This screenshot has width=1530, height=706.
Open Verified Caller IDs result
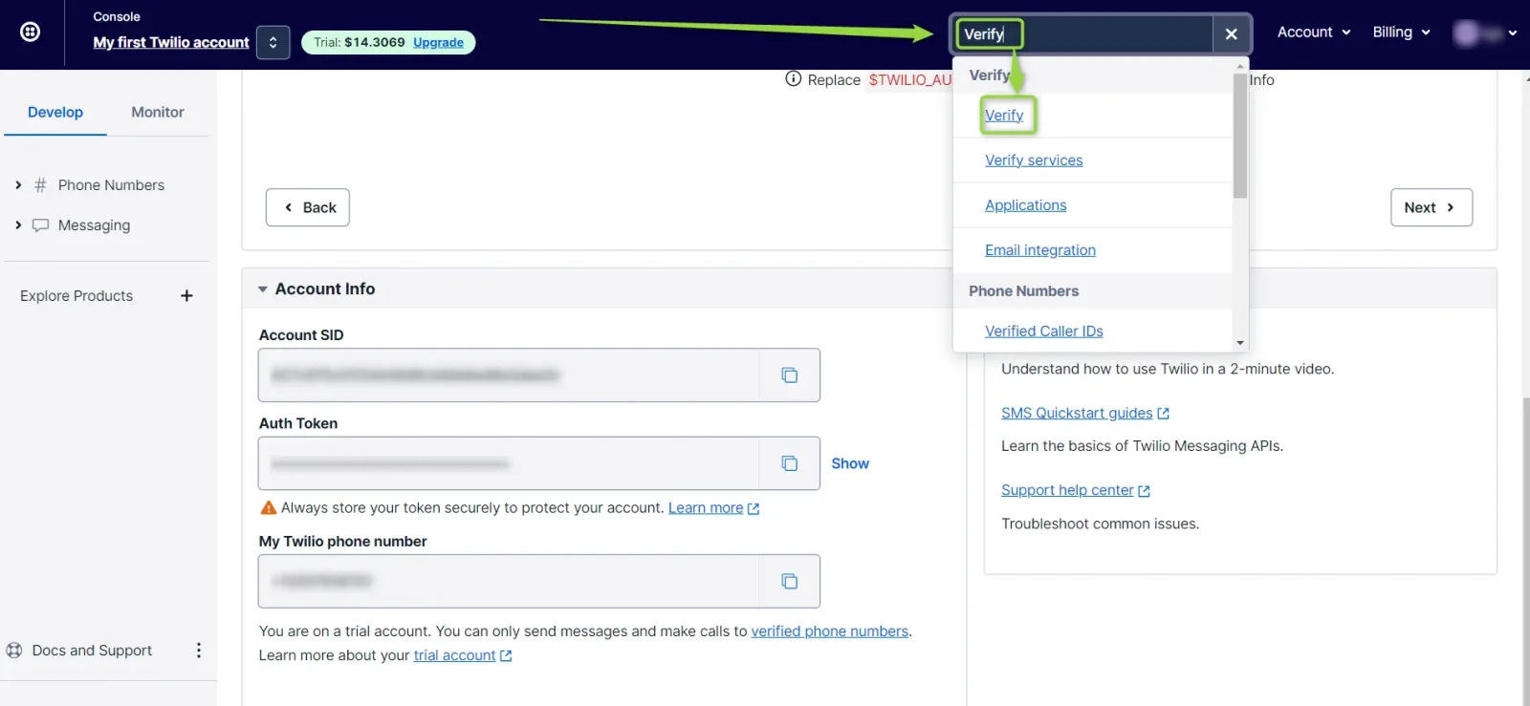click(x=1044, y=332)
